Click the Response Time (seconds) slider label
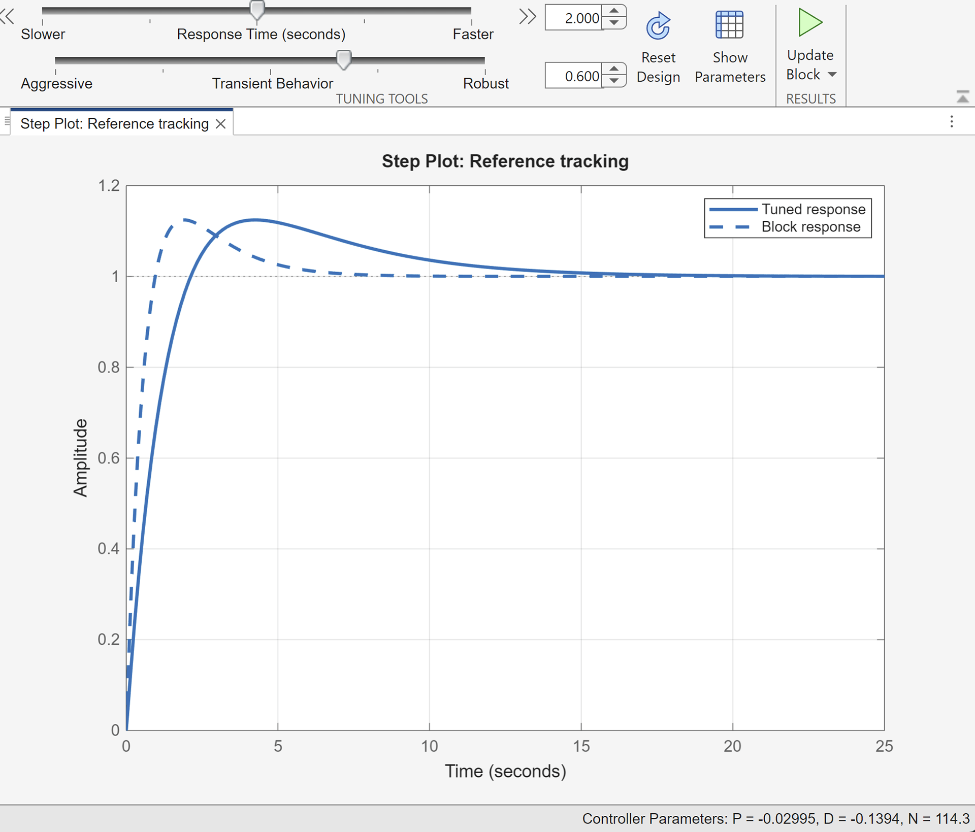Screen dimensions: 975x832 (x=261, y=35)
